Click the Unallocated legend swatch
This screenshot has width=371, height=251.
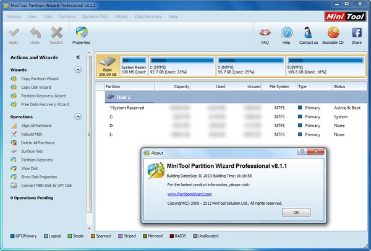point(195,236)
